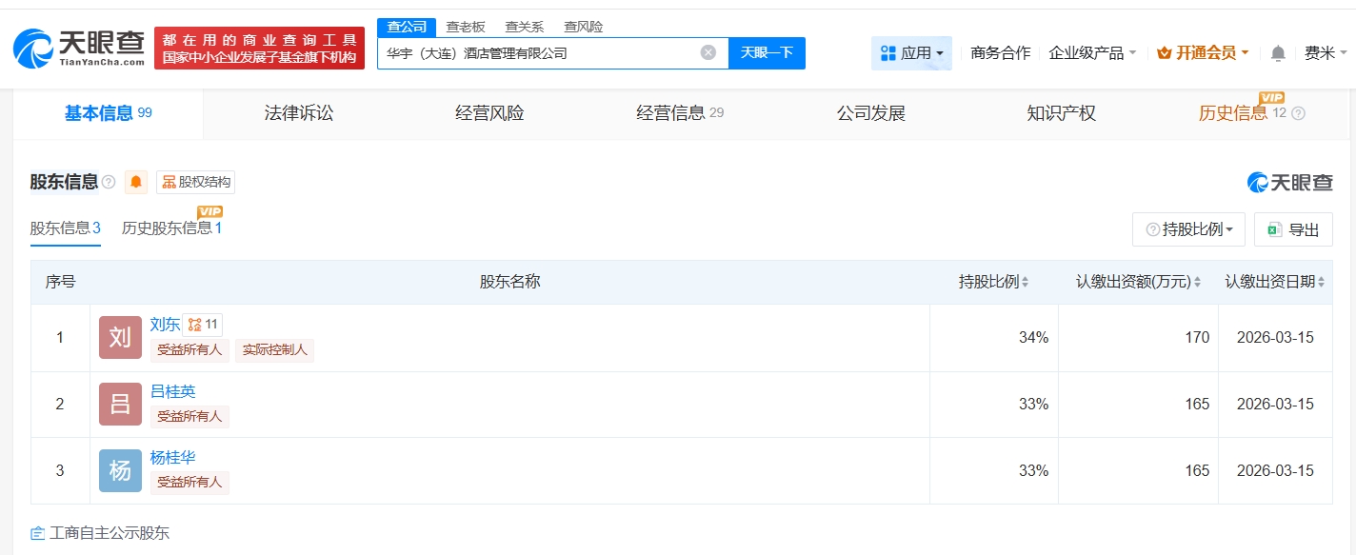
Task: Click the 导出 export button
Action: point(1293,229)
